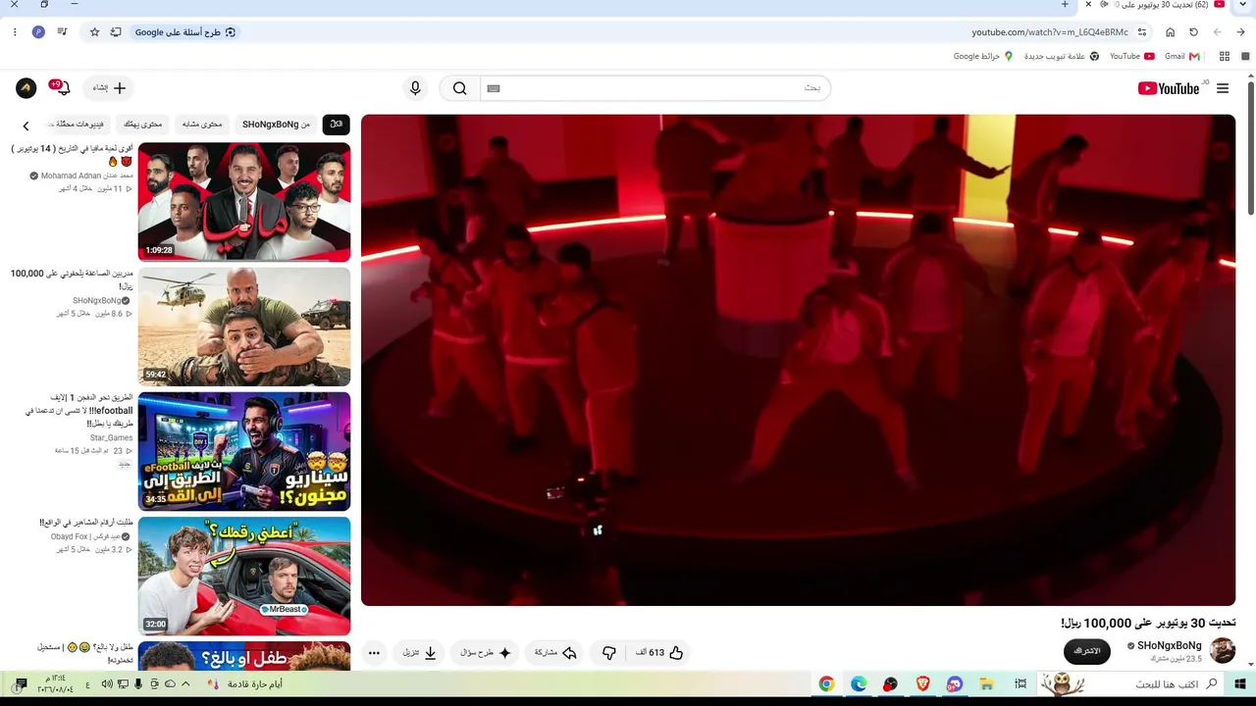Open Windows Task View

tap(1020, 683)
